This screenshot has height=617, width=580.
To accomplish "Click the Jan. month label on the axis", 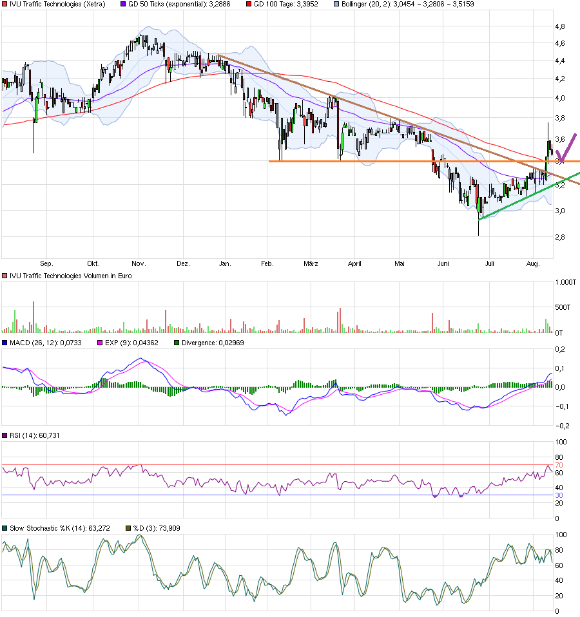I will (x=224, y=263).
